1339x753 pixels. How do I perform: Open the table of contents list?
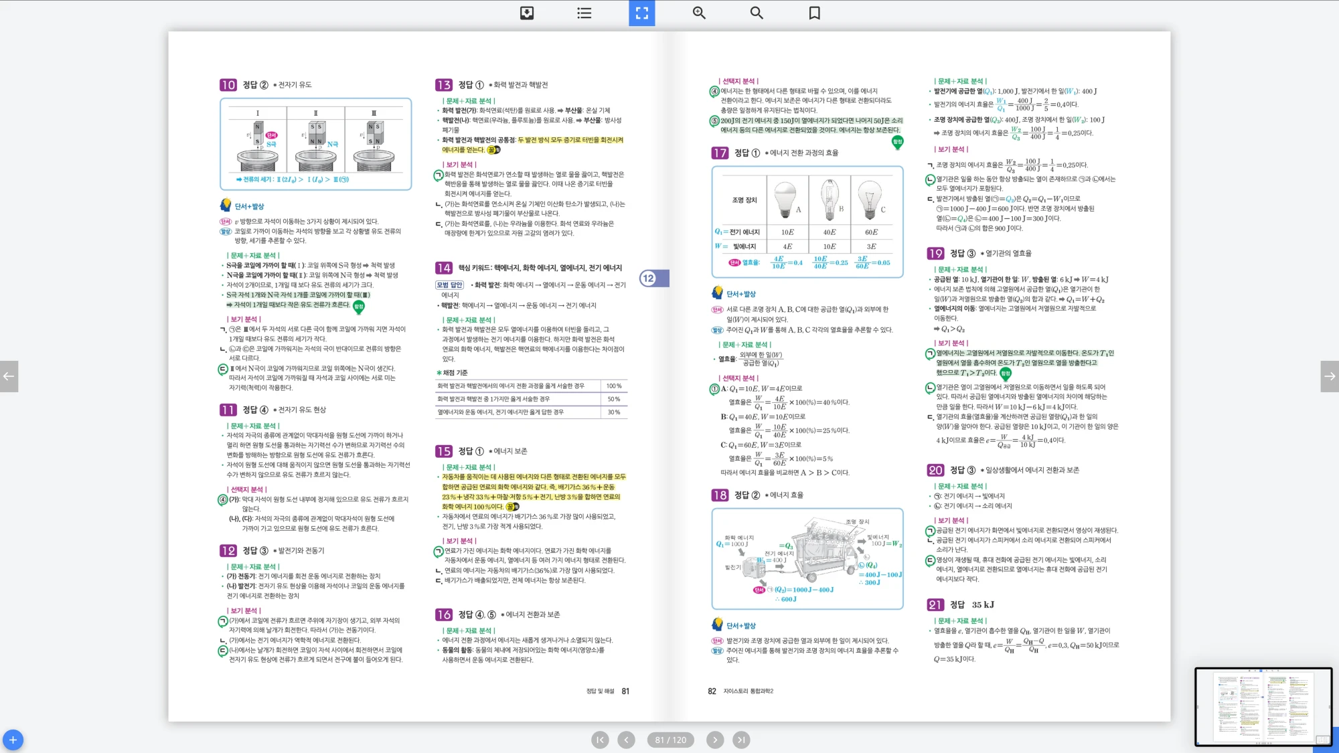[584, 13]
